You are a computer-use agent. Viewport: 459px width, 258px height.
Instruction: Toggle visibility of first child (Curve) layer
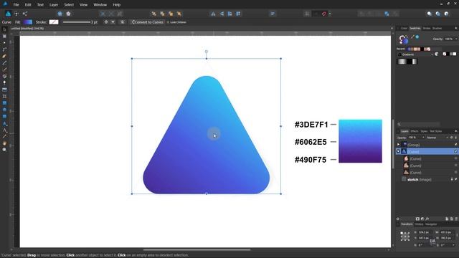point(456,158)
